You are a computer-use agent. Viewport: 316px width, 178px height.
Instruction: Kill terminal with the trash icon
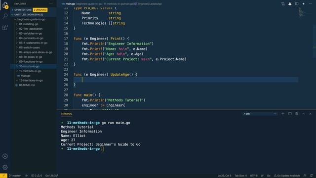coord(297,114)
